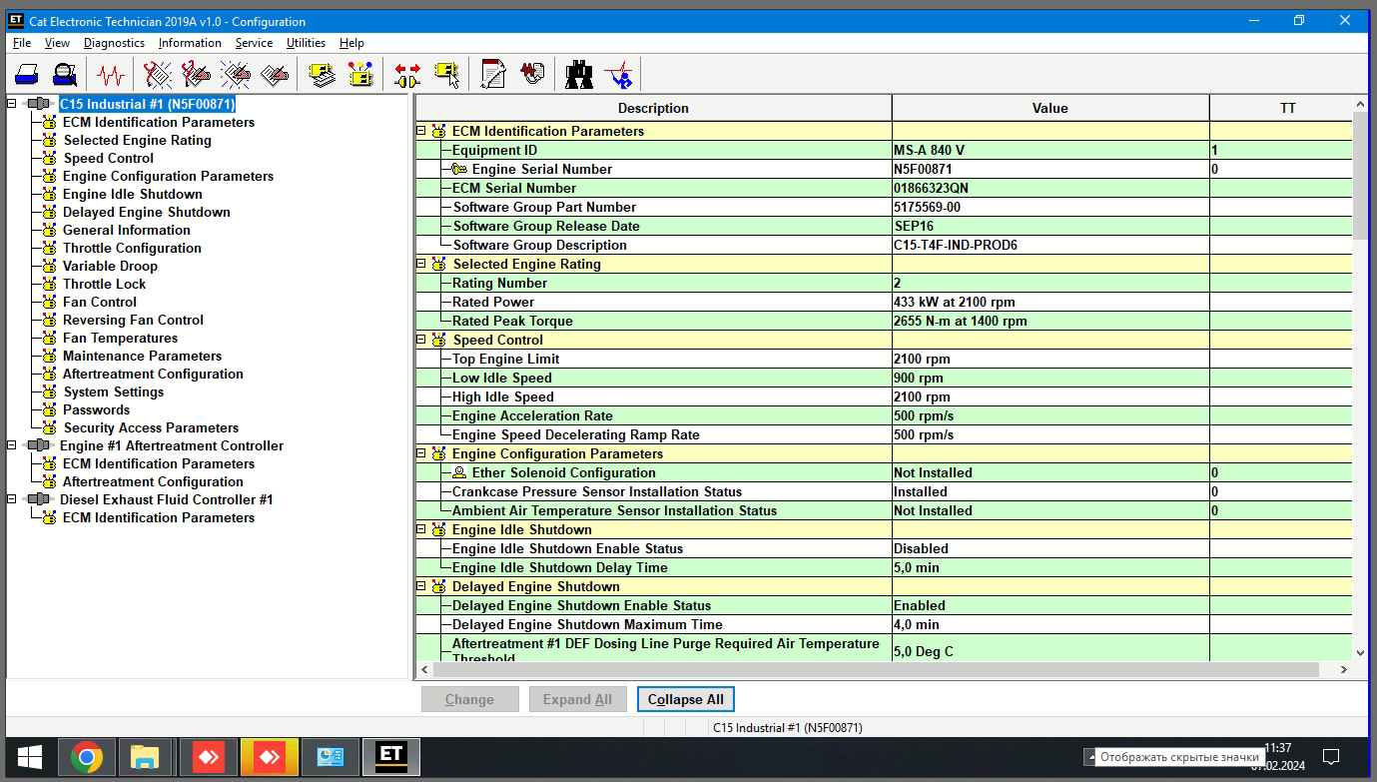
Task: Click the Description column header
Action: coord(653,108)
